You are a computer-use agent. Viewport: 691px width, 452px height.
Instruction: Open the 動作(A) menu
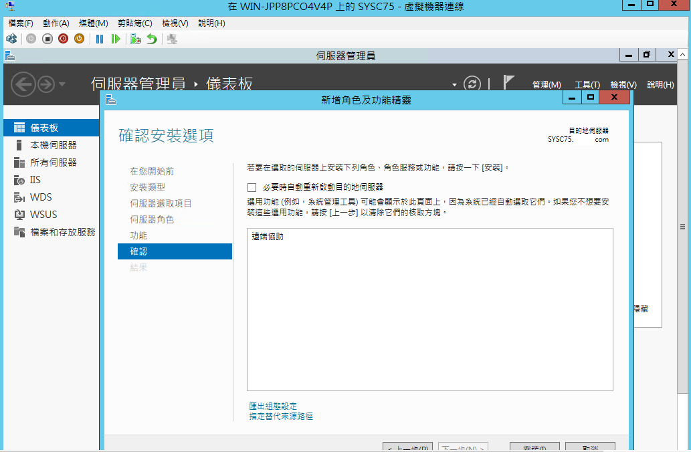(x=56, y=23)
